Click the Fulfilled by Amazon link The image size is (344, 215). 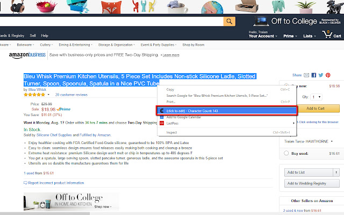95,135
